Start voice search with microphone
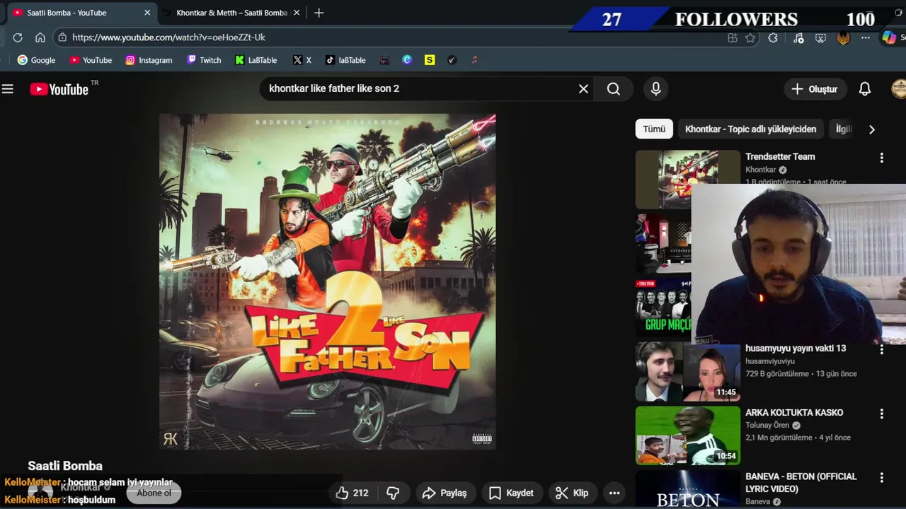This screenshot has width=906, height=509. pyautogui.click(x=656, y=89)
